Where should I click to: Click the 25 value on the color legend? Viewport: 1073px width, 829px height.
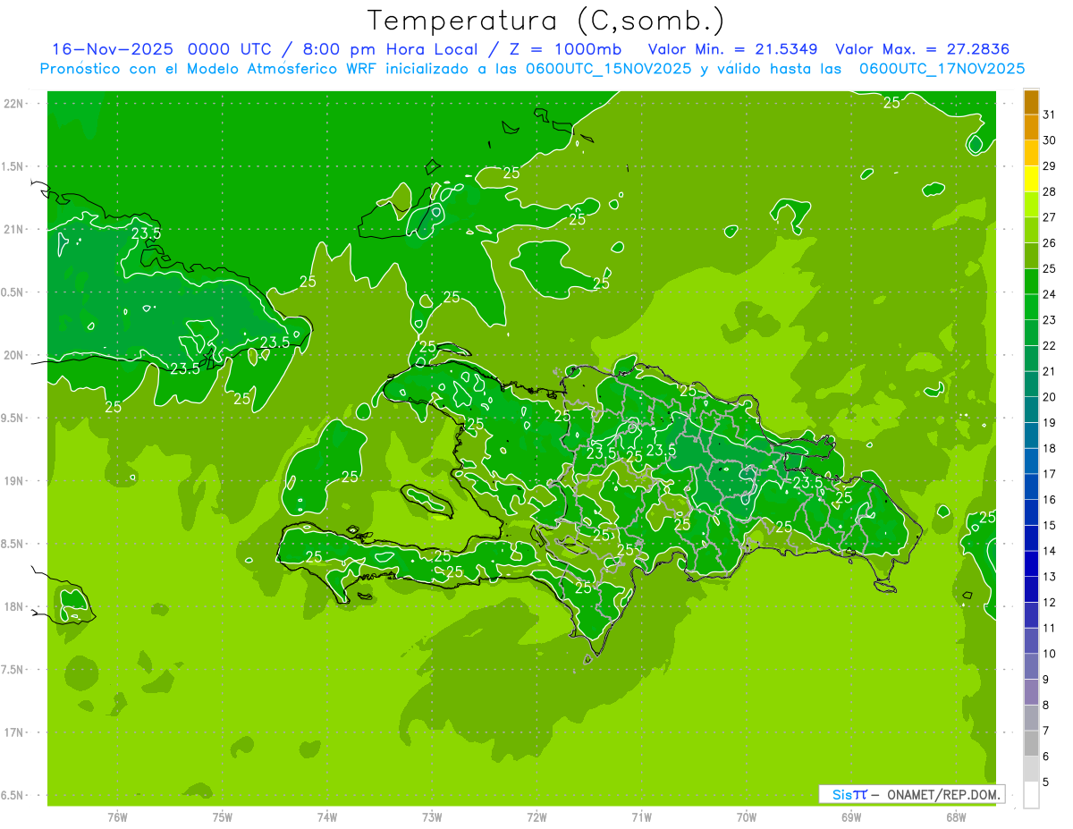1049,268
